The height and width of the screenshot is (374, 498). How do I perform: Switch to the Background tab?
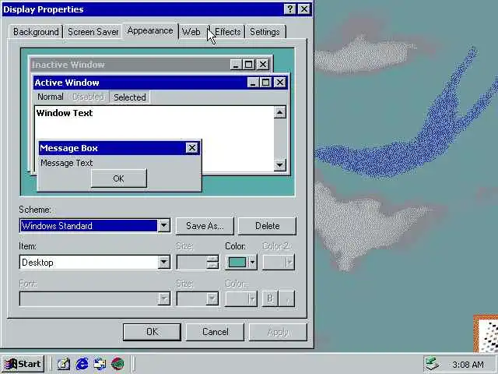point(36,32)
